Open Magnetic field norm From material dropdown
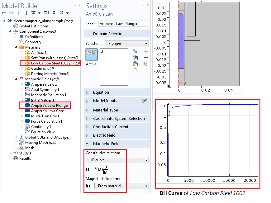 coord(121,186)
